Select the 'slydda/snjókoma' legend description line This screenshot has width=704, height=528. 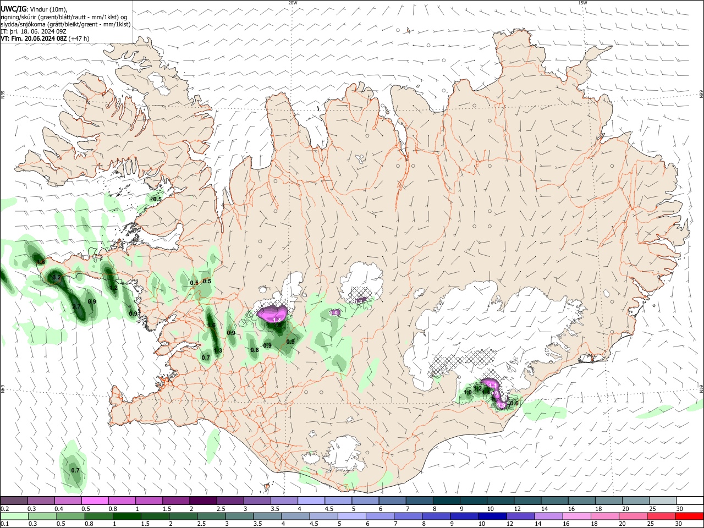[x=65, y=24]
